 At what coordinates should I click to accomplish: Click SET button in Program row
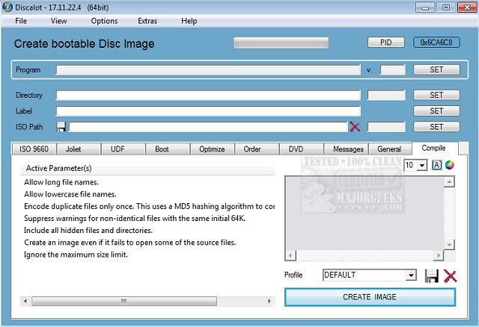click(436, 69)
